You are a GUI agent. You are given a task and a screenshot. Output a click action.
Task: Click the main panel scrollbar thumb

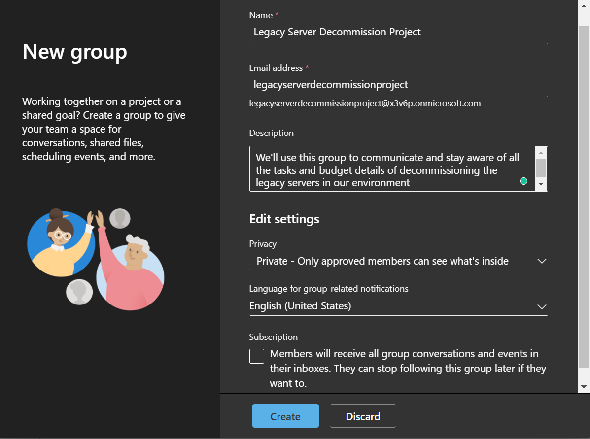coord(585,197)
